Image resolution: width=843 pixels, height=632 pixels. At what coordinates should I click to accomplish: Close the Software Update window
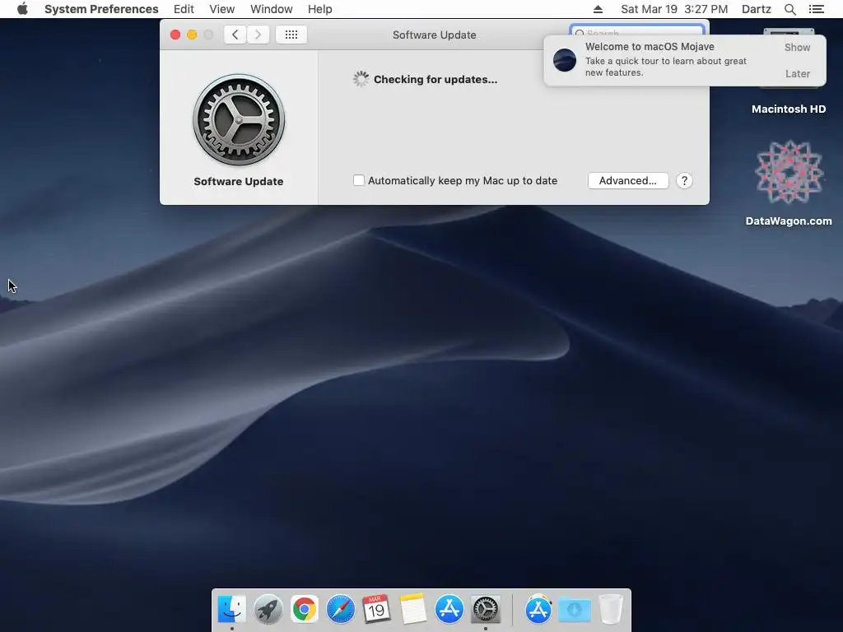[175, 35]
